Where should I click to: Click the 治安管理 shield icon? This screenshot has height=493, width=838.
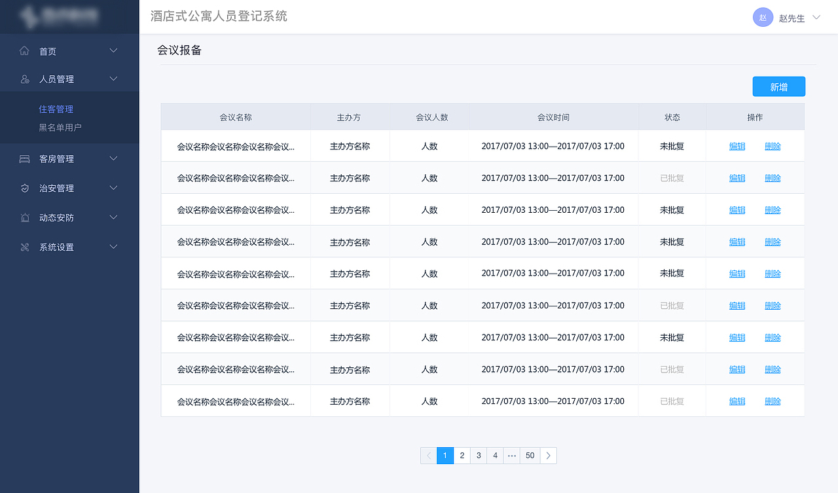25,189
